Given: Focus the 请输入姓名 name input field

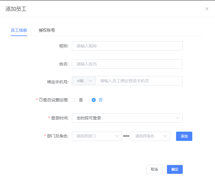Looking at the screenshot, I should coord(127,64).
